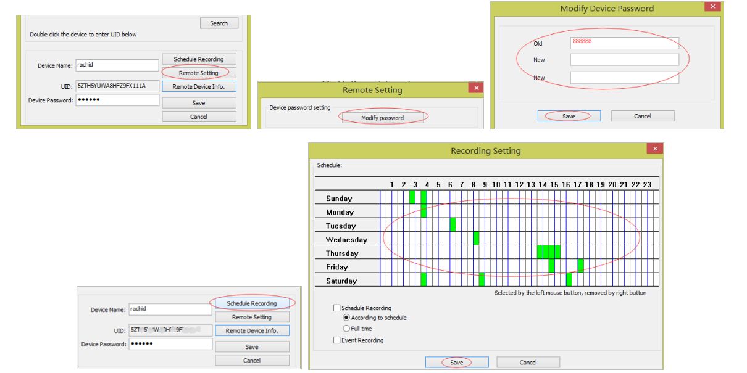Close the Remote Setting window
This screenshot has width=747, height=373.
[x=476, y=88]
